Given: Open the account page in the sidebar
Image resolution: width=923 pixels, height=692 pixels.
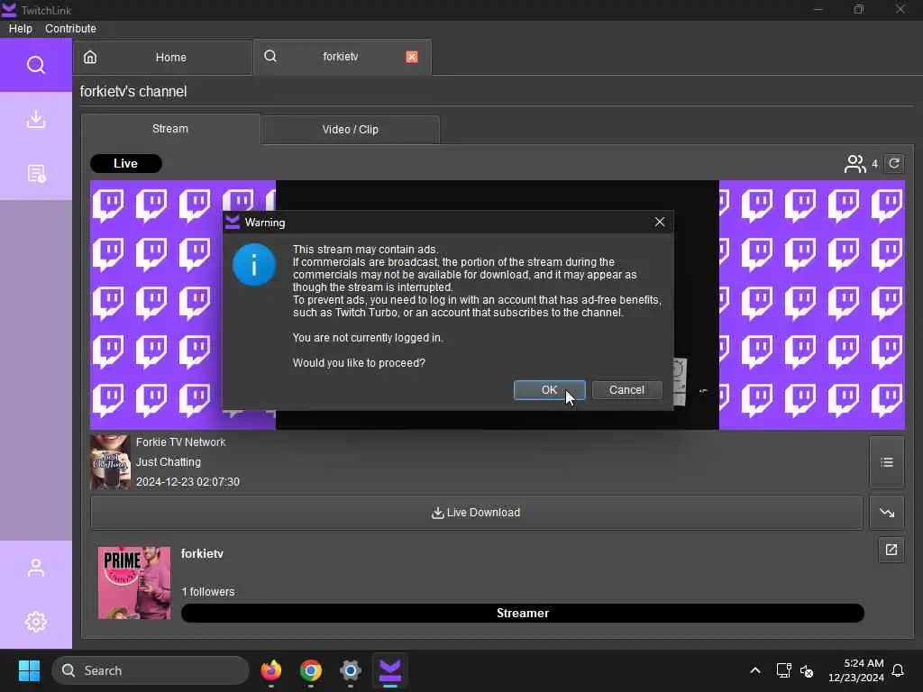Looking at the screenshot, I should (36, 568).
